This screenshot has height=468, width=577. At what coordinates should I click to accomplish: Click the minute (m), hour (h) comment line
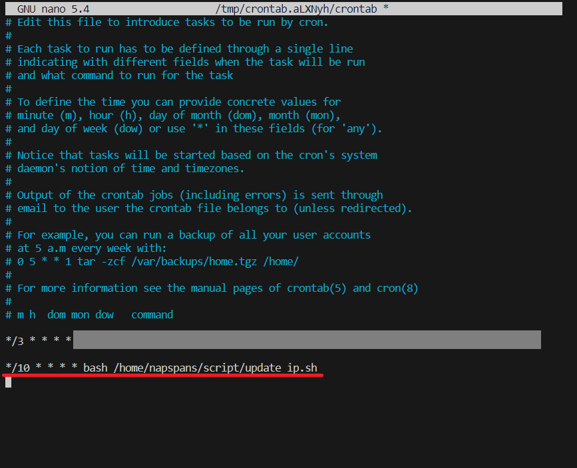tap(173, 115)
